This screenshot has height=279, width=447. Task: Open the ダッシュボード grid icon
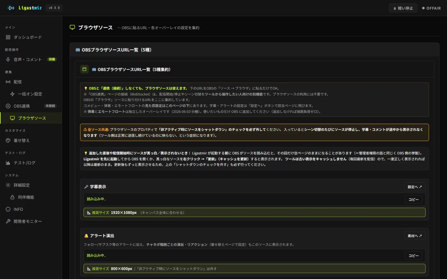point(8,37)
